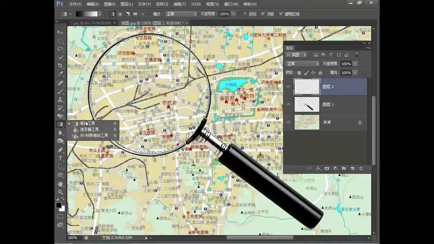This screenshot has height=244, width=434.
Task: Lock layer position
Action: click(x=313, y=73)
